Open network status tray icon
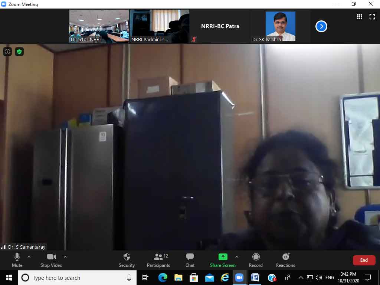The width and height of the screenshot is (380, 285). 310,278
